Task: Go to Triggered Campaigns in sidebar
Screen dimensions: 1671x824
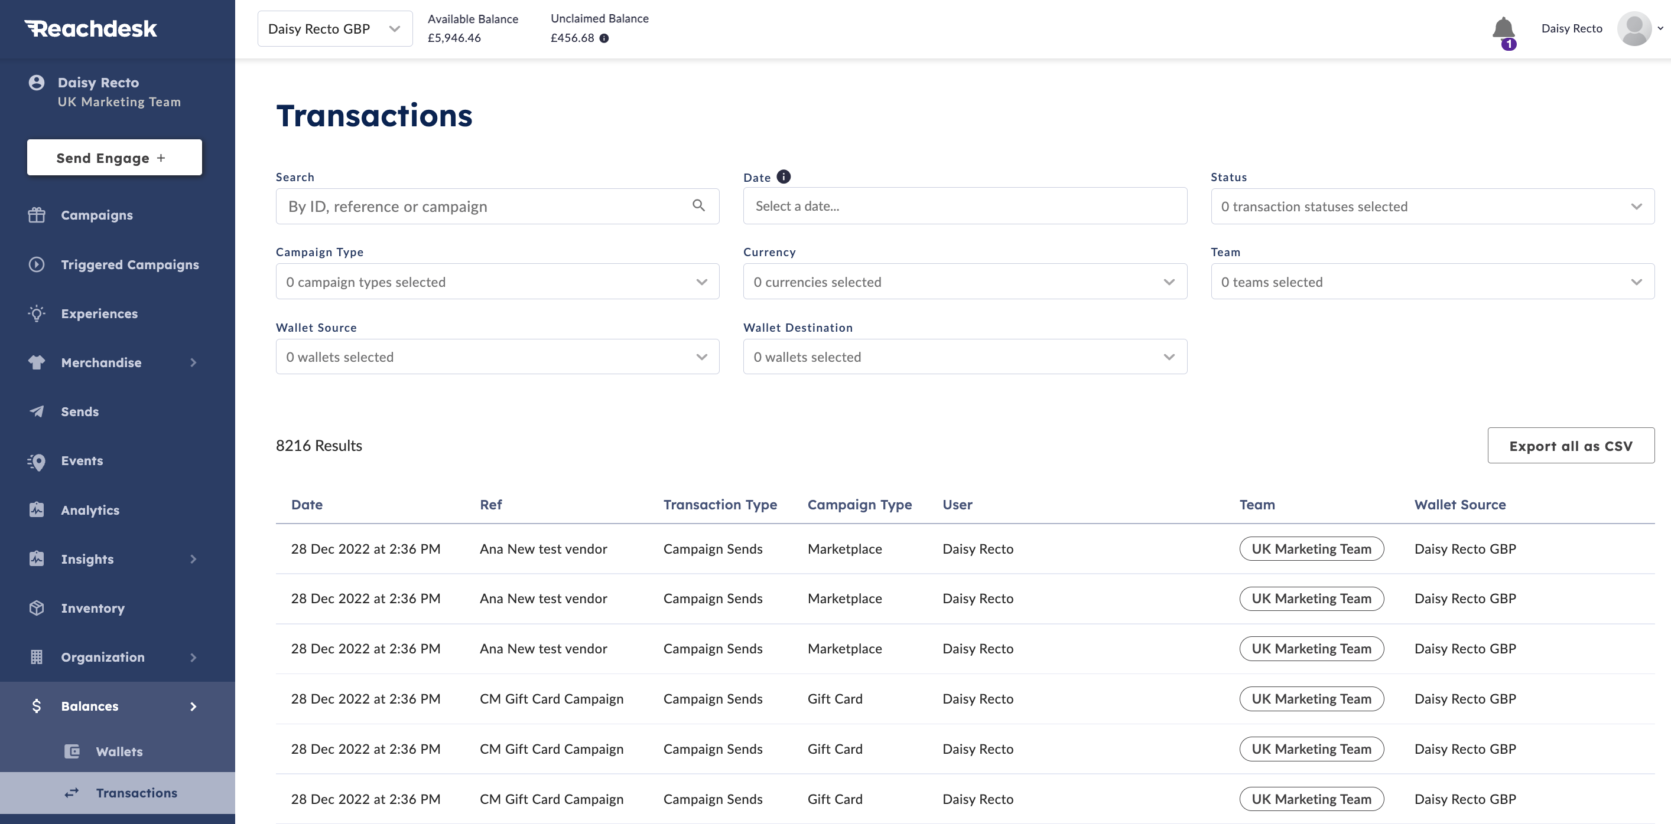Action: 129,264
